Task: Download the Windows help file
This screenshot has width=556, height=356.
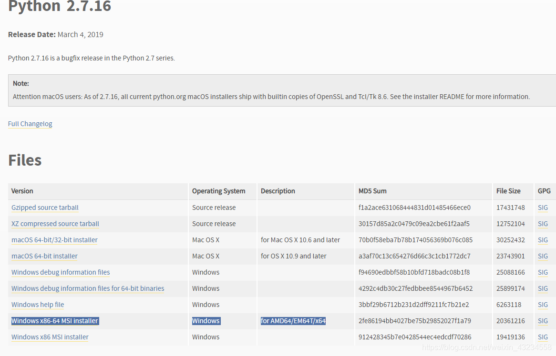Action: pos(38,305)
